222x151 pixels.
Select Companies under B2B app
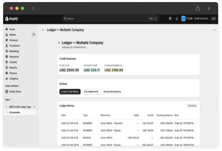(x=15, y=112)
